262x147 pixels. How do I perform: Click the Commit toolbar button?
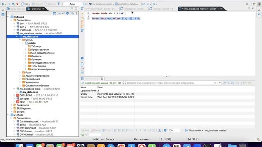coord(38,4)
